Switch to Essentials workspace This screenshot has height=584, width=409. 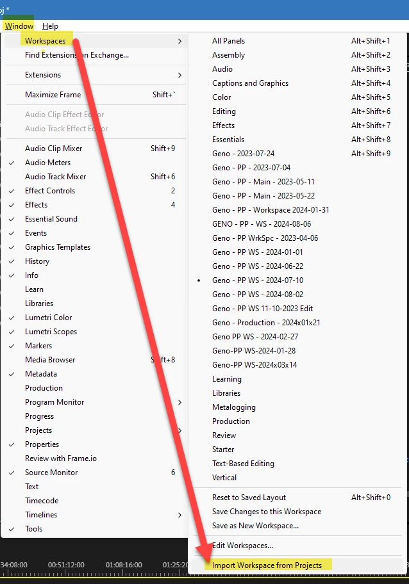pos(297,140)
